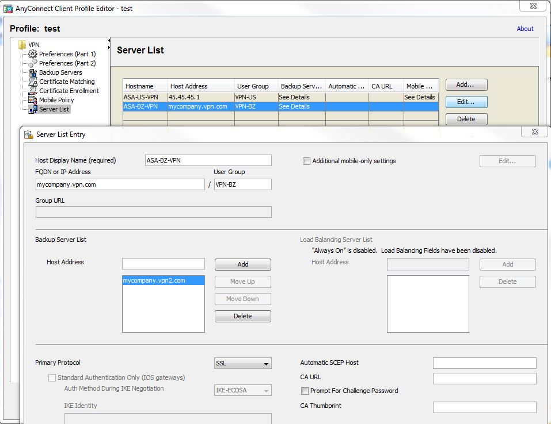Click Backup Serv... column header
The width and height of the screenshot is (551, 424).
[302, 86]
